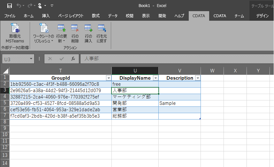Screen dimensions: 274x167
Task: Open the データ tab
Action: 113,16
